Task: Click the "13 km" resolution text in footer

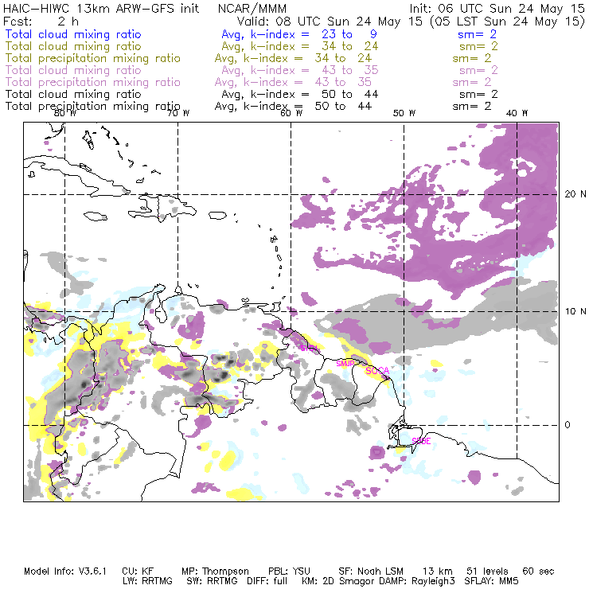Action: [437, 571]
